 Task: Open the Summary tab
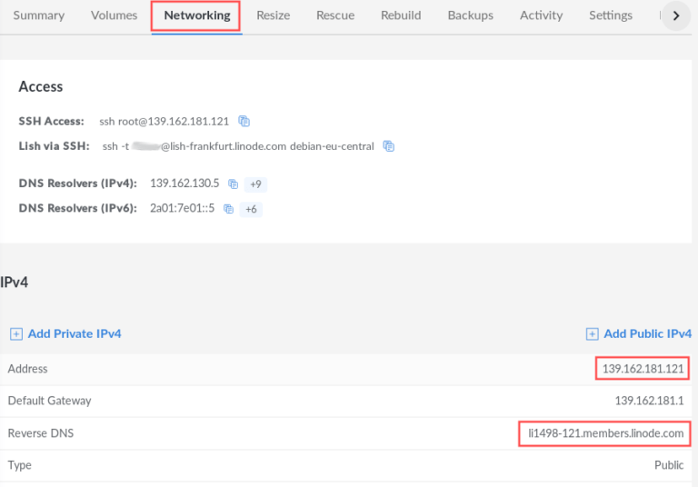pyautogui.click(x=39, y=15)
